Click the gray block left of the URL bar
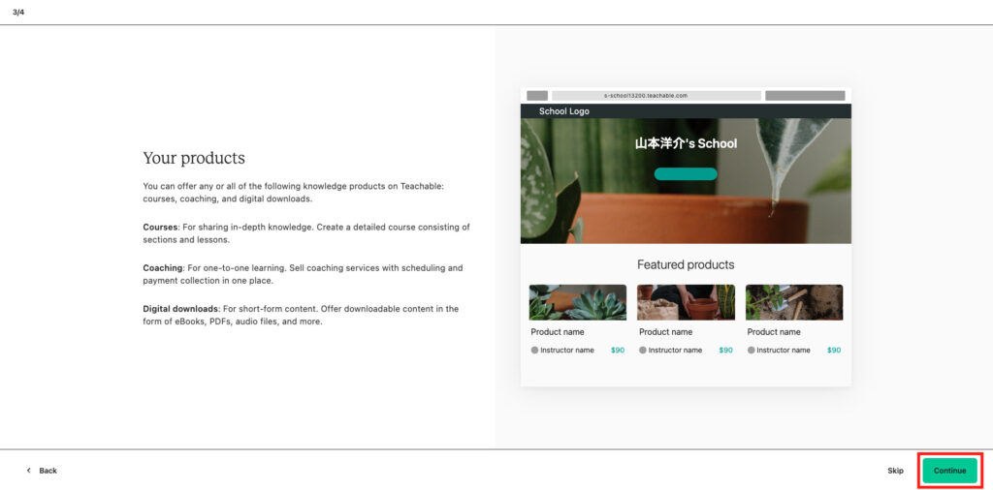Screen dimensions: 993x490 537,96
